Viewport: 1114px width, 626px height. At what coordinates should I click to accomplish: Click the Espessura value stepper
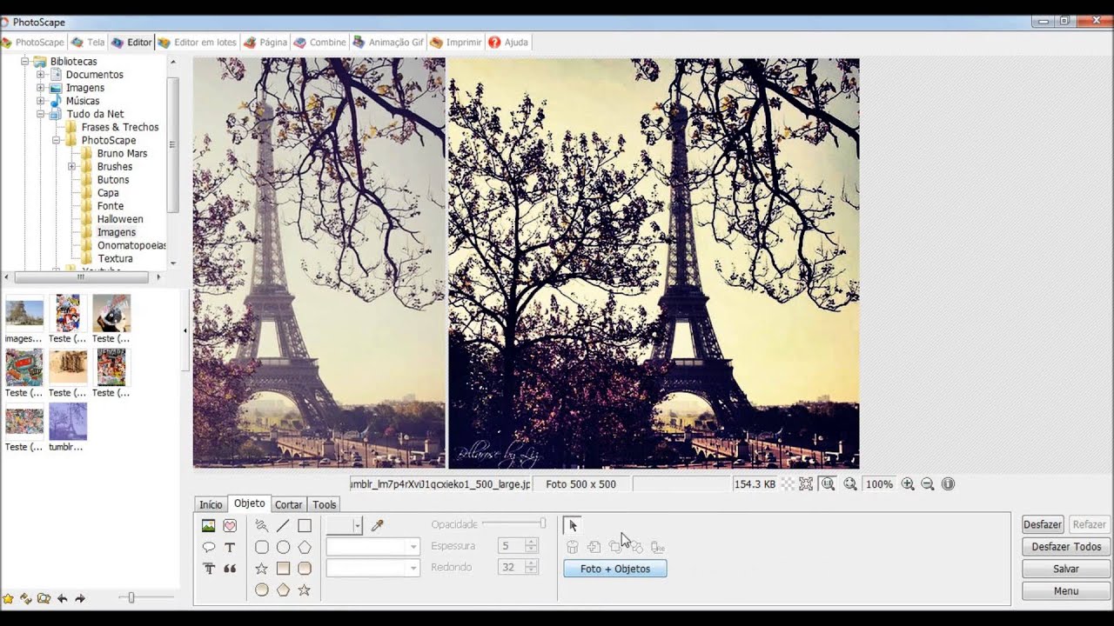click(x=532, y=546)
